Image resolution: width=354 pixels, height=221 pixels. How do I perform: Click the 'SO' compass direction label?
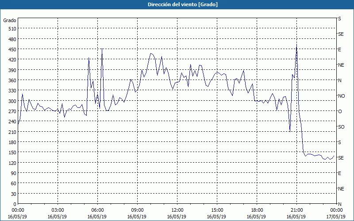click(x=341, y=127)
